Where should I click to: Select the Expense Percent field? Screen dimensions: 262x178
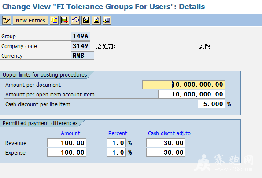tap(116, 152)
